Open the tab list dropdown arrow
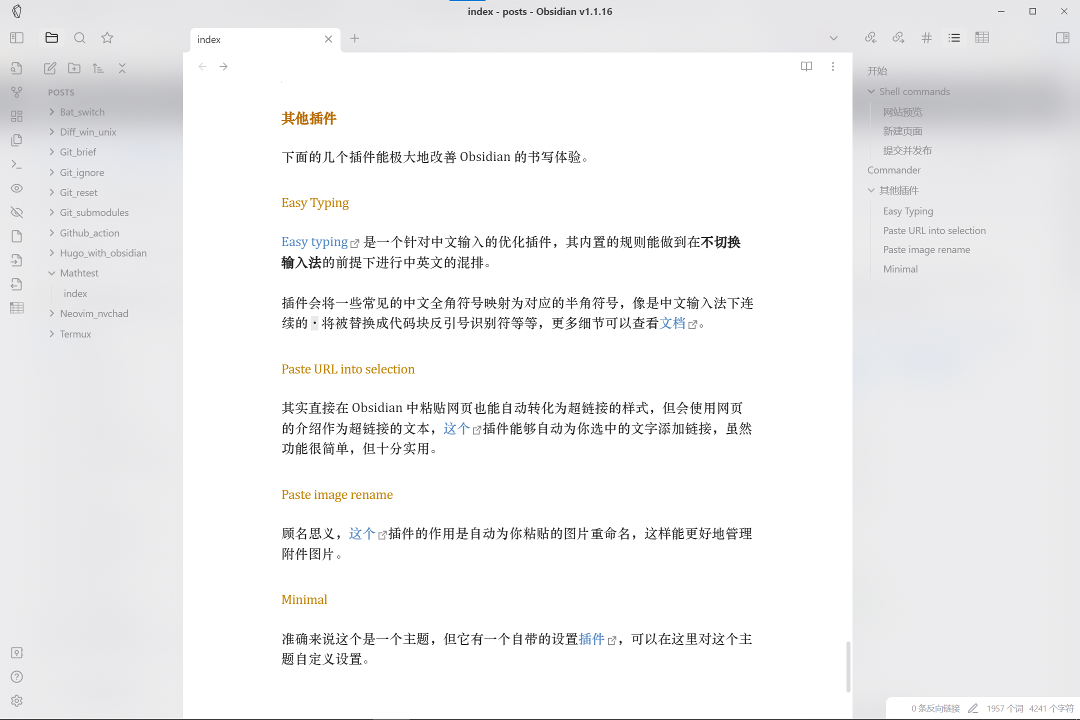 pyautogui.click(x=833, y=38)
